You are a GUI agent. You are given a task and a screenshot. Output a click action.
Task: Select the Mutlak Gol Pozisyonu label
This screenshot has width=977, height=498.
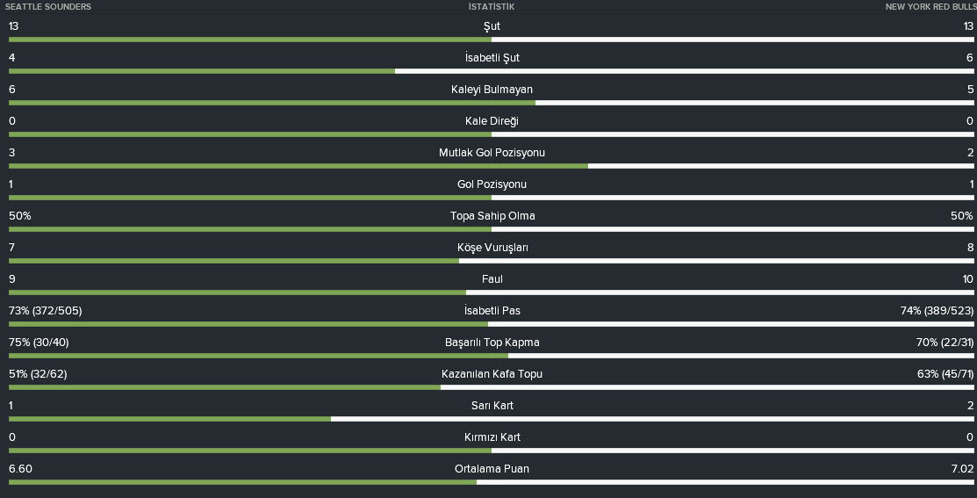pyautogui.click(x=492, y=153)
